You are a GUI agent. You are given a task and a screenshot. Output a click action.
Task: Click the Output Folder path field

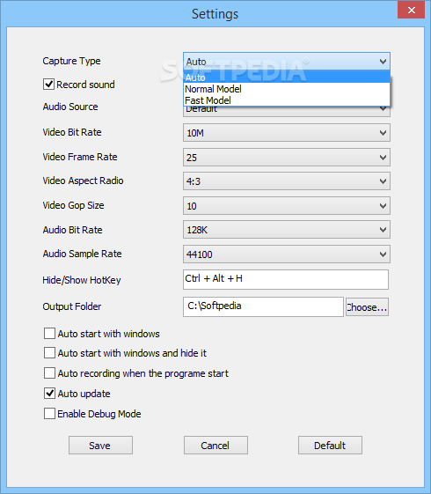click(263, 306)
